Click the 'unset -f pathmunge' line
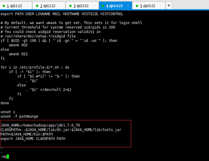The height and width of the screenshot is (161, 209). tap(19, 117)
